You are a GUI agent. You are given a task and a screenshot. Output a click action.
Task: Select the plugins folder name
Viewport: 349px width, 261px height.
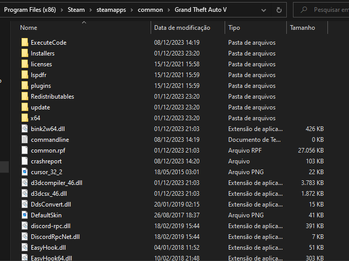point(41,86)
